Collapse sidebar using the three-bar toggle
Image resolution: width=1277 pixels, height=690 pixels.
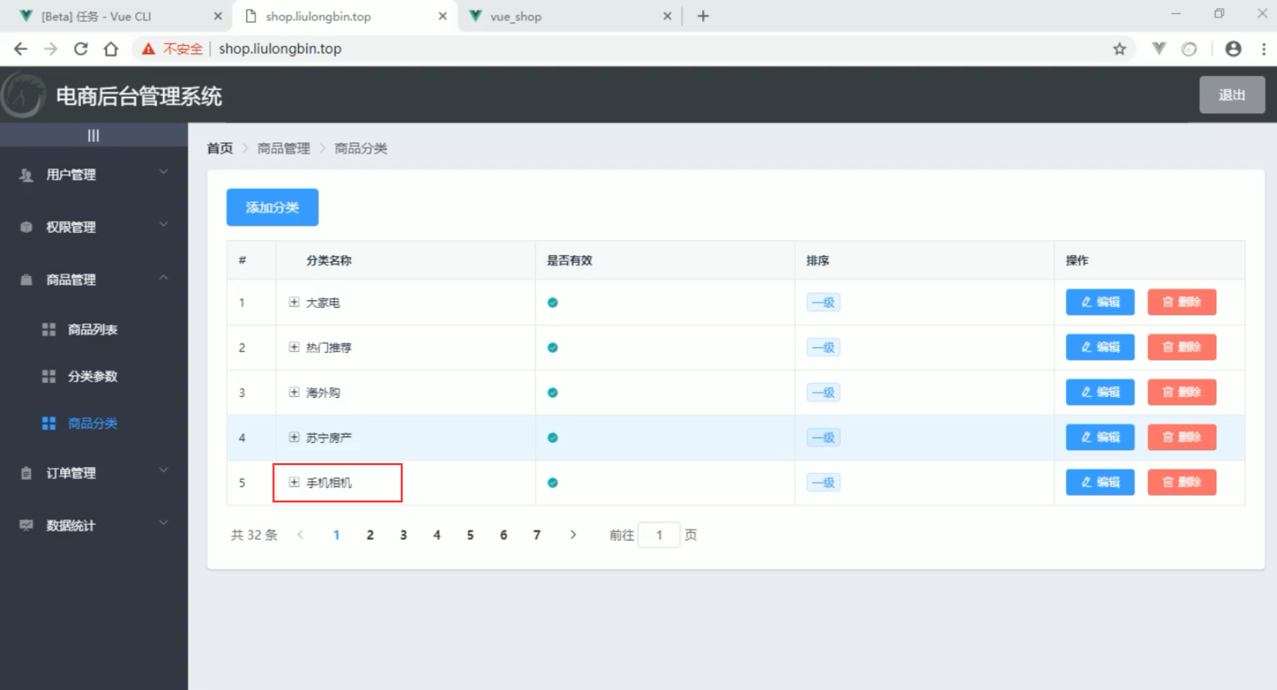point(94,135)
